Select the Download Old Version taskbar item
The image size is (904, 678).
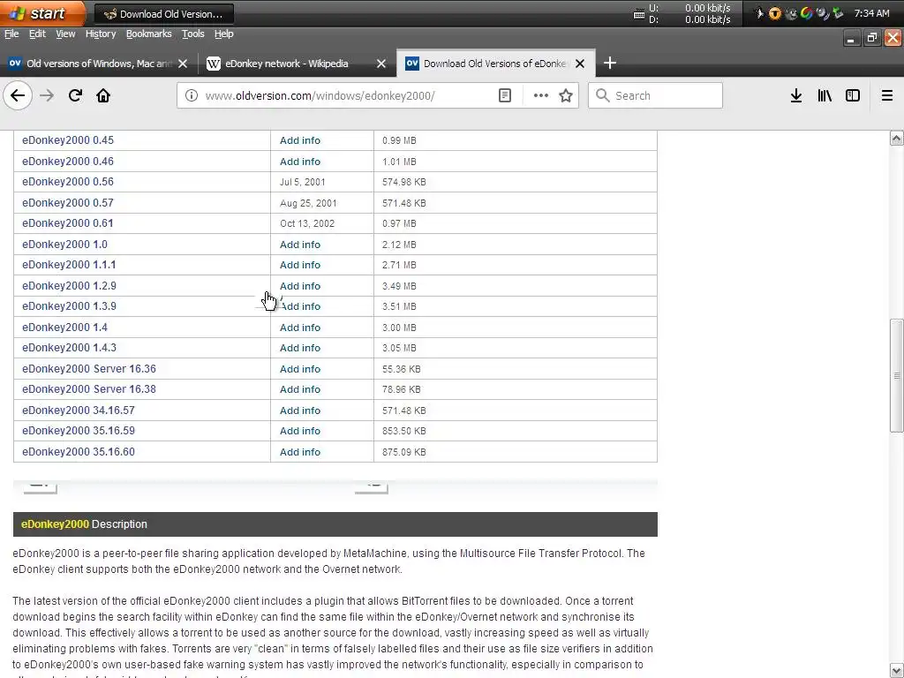click(163, 14)
